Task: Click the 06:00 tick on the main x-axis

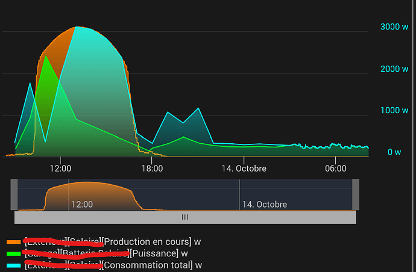Action: (x=336, y=168)
